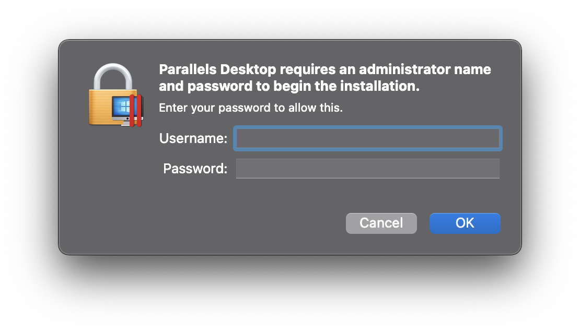Click the "begin the installation" heading line
Screen dimensions: 580x332
coord(346,86)
